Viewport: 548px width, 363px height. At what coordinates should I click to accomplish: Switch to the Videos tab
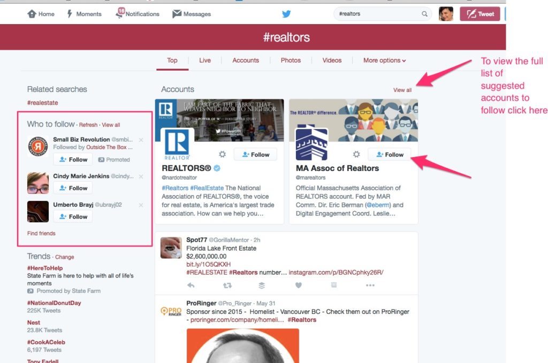tap(332, 60)
